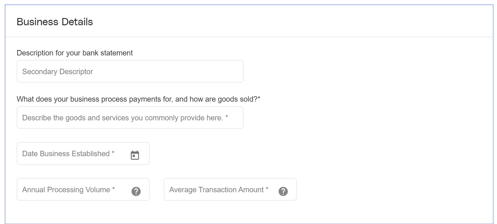Screen dimensions: 497x224
Task: Click help icon for Average Transaction Amount
Action: tap(283, 192)
